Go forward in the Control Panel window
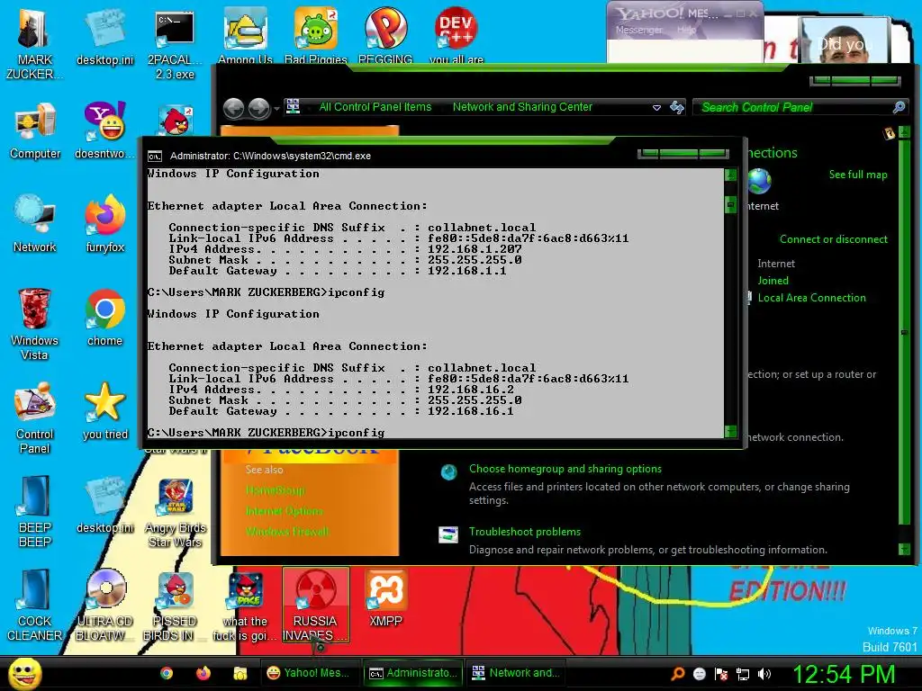 coord(258,108)
